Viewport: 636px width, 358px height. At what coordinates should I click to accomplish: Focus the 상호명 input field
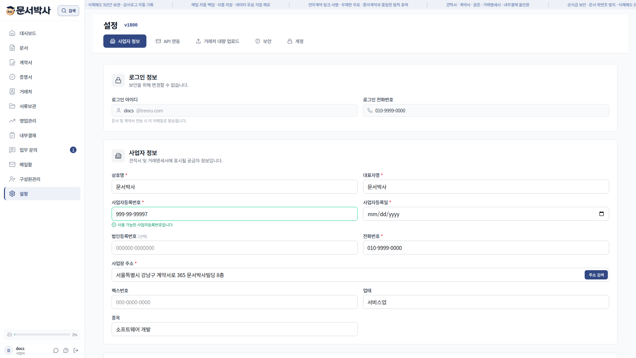[235, 187]
